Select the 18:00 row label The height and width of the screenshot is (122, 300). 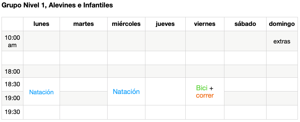12,71
